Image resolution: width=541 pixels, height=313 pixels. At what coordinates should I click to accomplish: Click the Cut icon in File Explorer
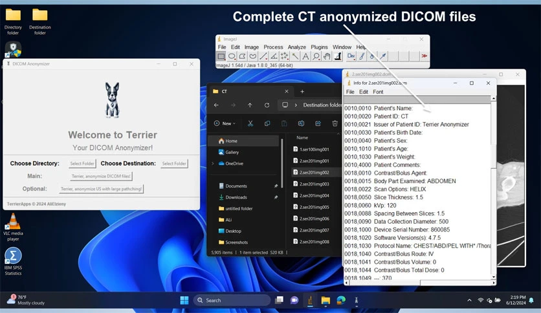coord(250,124)
